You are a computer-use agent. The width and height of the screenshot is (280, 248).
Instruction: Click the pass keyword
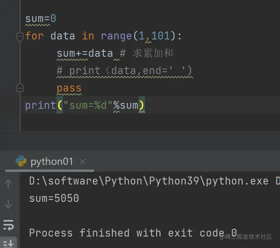69,88
